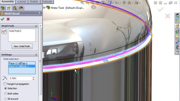
Task: Switch to the Assembly tab
Action: pos(8,2)
